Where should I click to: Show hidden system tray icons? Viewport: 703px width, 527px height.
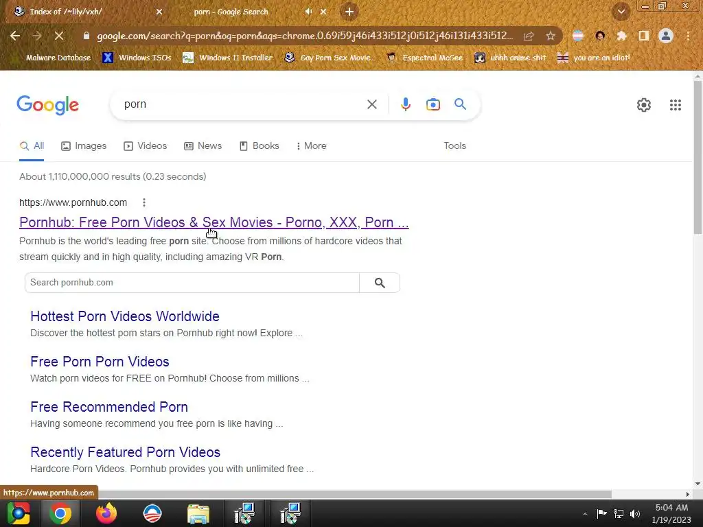(x=585, y=514)
